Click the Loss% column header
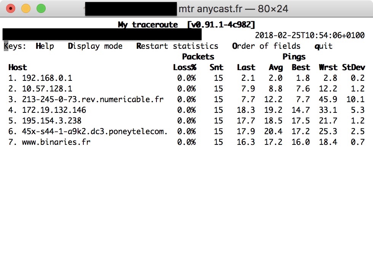This screenshot has width=373, height=279. click(185, 67)
